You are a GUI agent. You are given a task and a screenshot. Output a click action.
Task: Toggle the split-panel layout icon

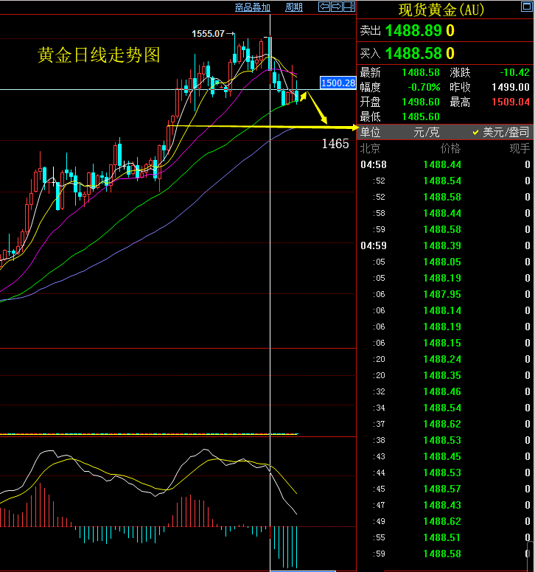349,7
